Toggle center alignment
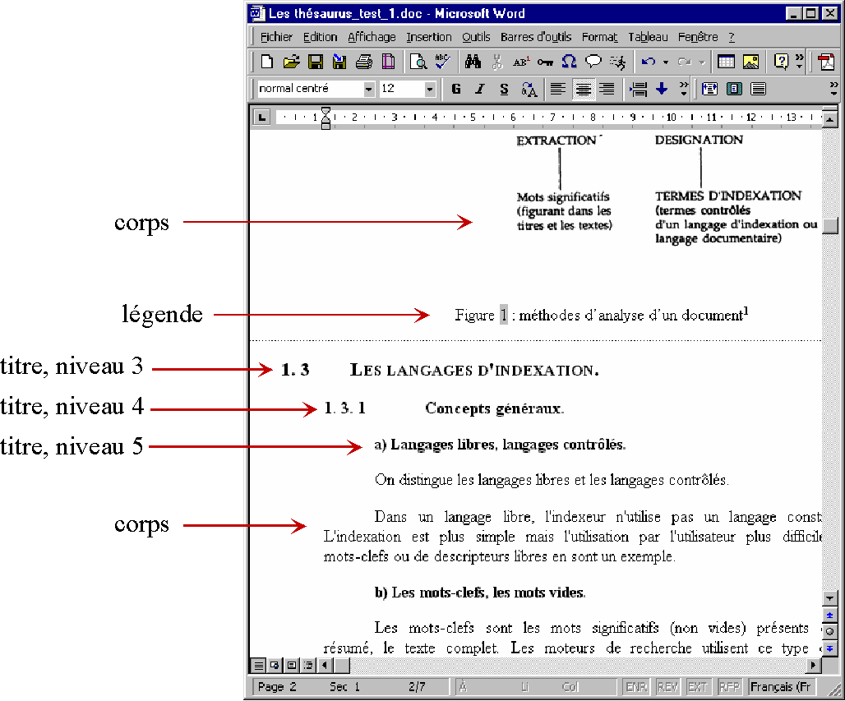The height and width of the screenshot is (701, 845). 583,89
